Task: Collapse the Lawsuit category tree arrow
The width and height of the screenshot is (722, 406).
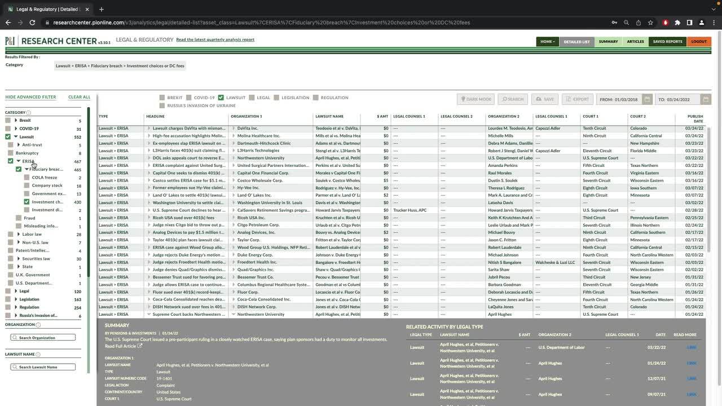Action: [x=16, y=137]
